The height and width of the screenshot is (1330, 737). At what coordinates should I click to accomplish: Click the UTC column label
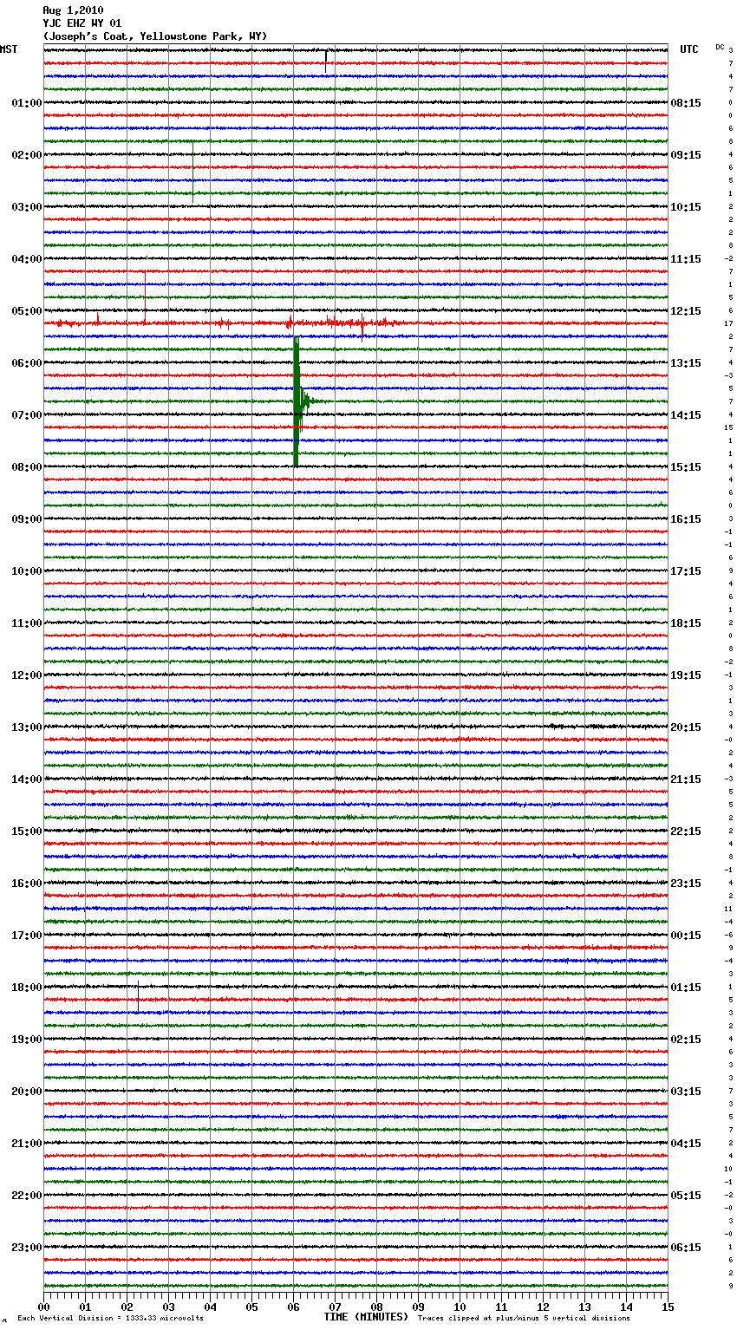[689, 49]
